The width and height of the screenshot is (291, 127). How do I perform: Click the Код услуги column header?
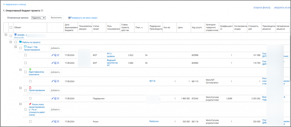pos(197,27)
